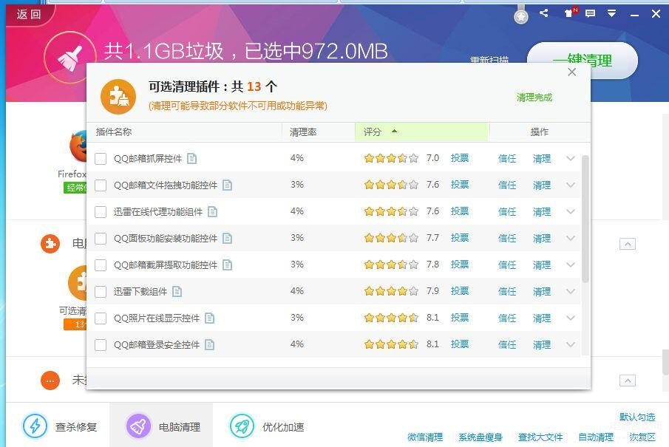Expand the QQ照片在线显示控件 row chevron

[571, 318]
